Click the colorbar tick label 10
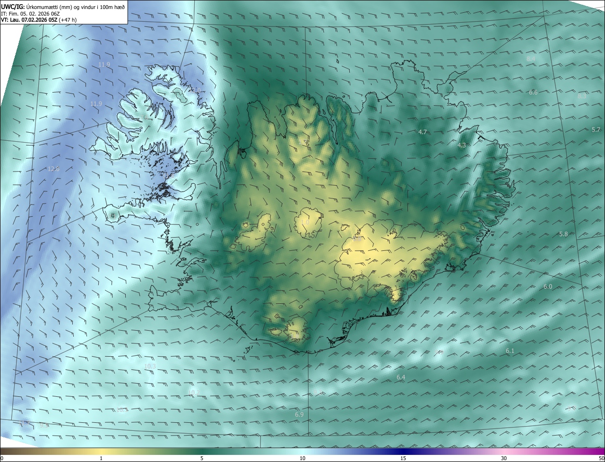This screenshot has height=462, width=605. [x=302, y=459]
